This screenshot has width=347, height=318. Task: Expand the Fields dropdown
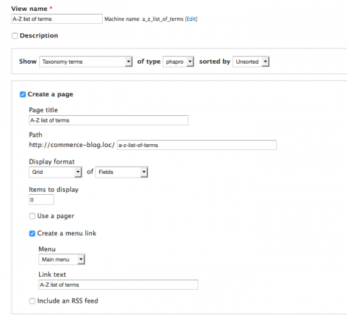pos(121,172)
